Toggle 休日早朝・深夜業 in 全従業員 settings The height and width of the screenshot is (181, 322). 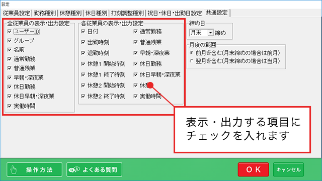click(10, 96)
